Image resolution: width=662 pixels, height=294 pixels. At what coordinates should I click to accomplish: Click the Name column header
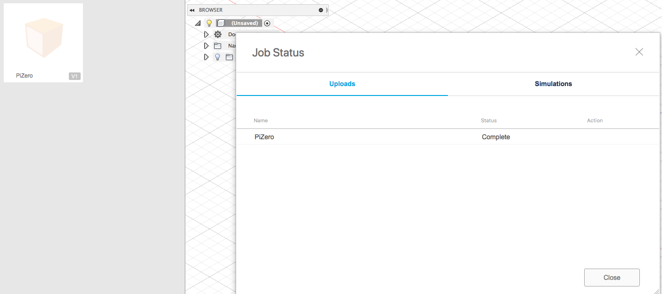[261, 120]
